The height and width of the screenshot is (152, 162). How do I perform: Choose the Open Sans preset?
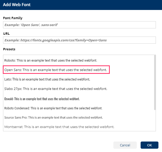point(57,69)
